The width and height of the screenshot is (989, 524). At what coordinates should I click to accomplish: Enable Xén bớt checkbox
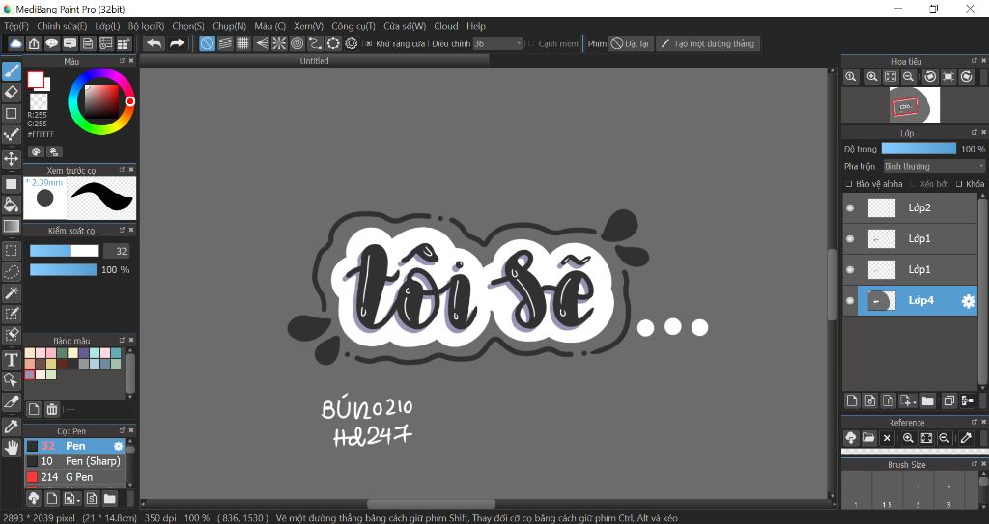point(913,184)
